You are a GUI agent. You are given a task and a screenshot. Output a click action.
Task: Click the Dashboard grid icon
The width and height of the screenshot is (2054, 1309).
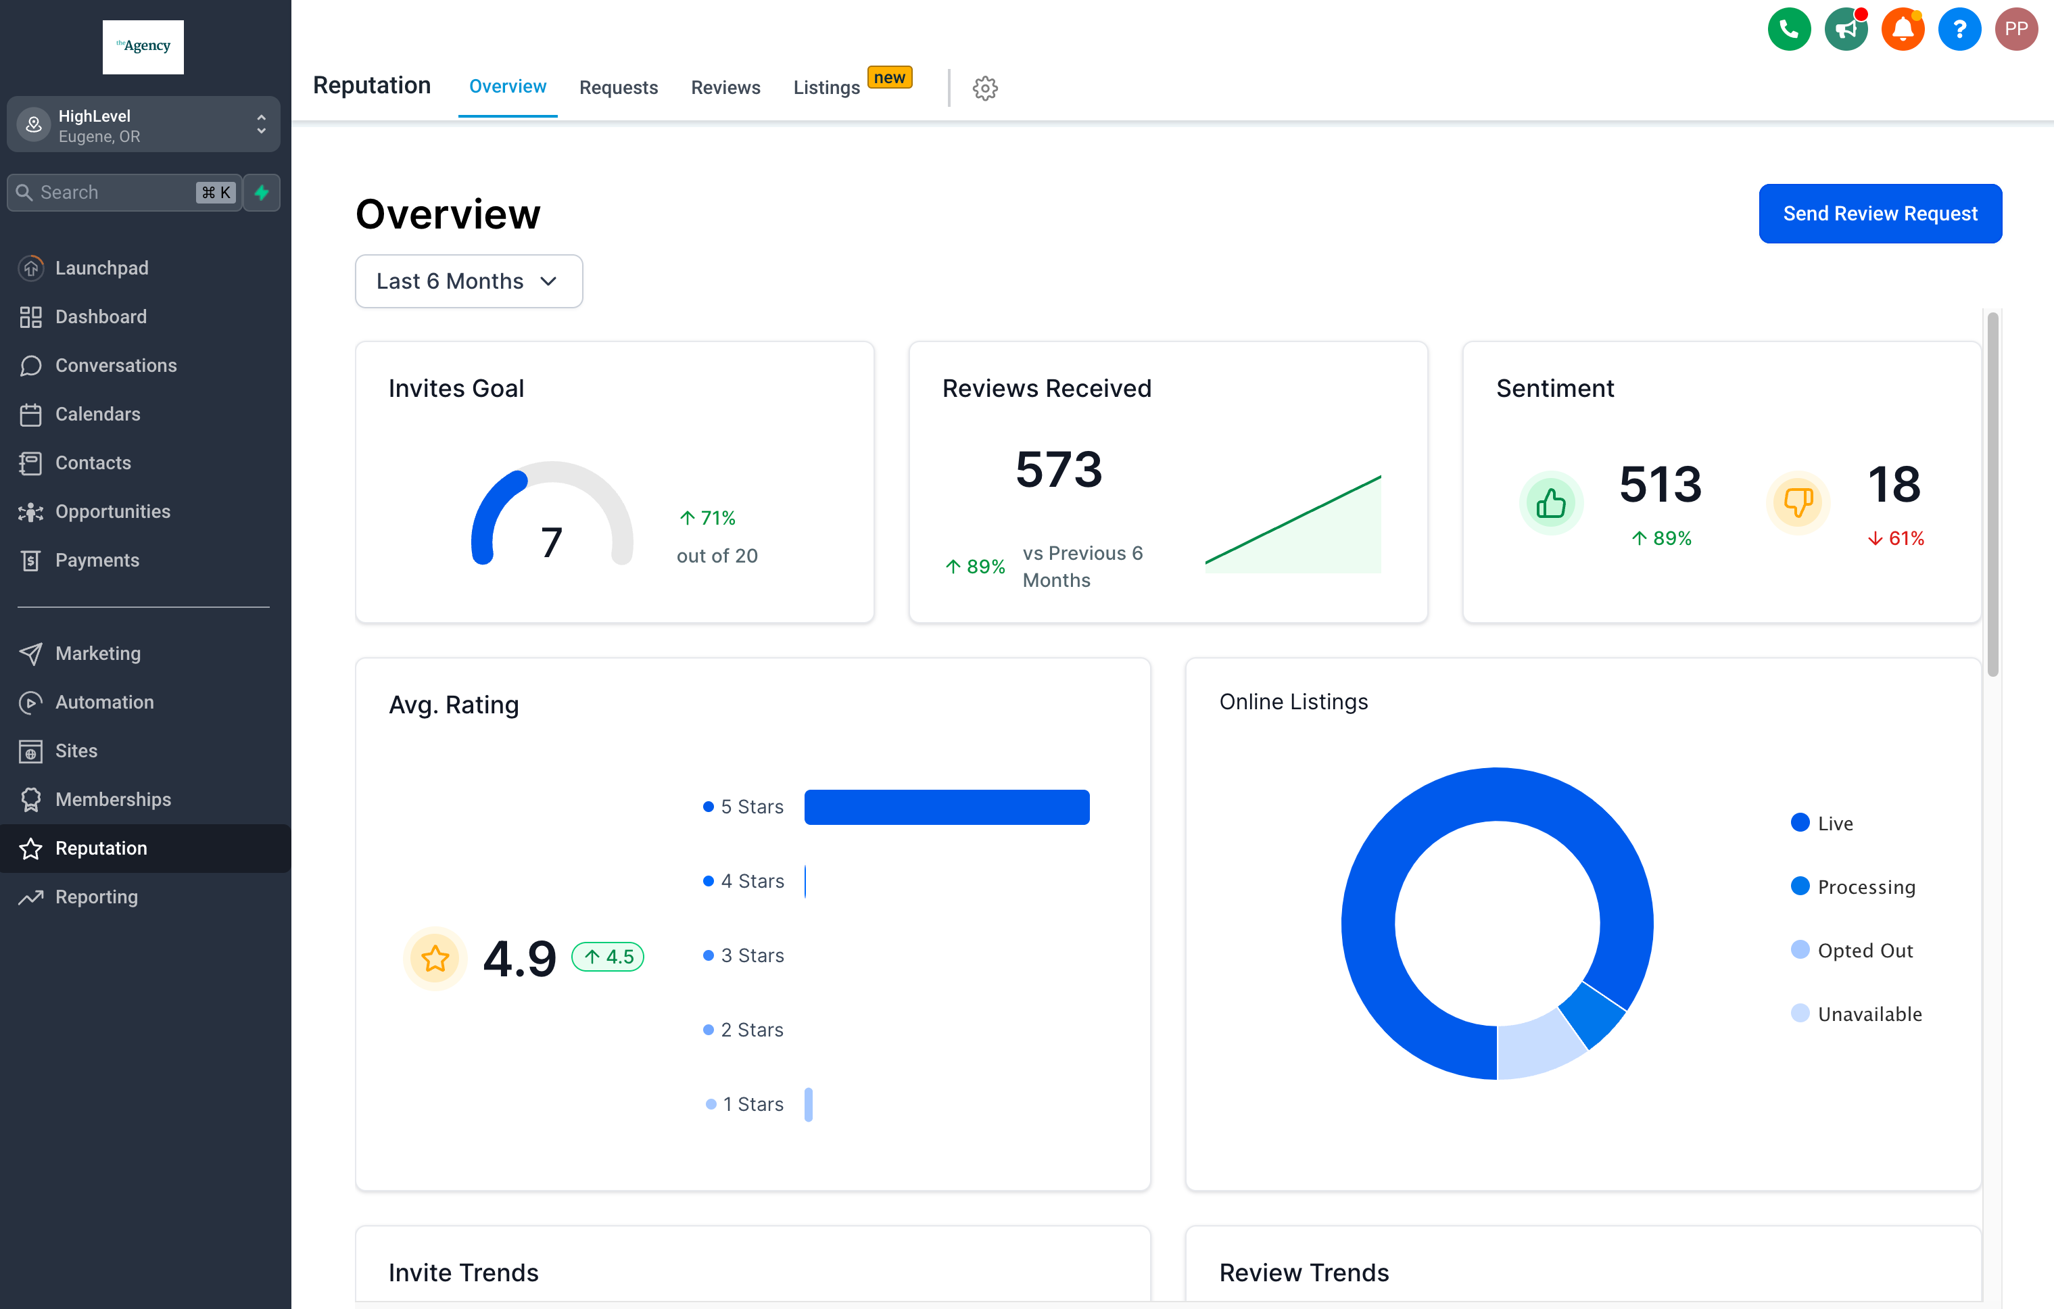pyautogui.click(x=30, y=316)
